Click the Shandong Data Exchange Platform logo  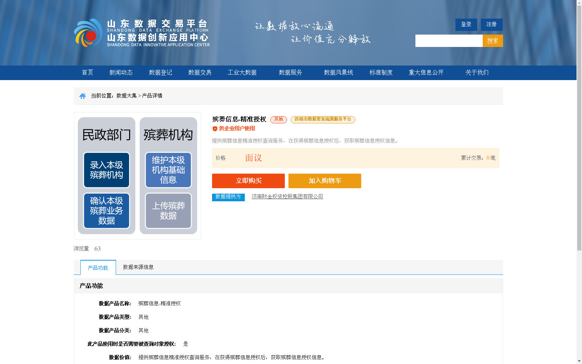(x=142, y=33)
